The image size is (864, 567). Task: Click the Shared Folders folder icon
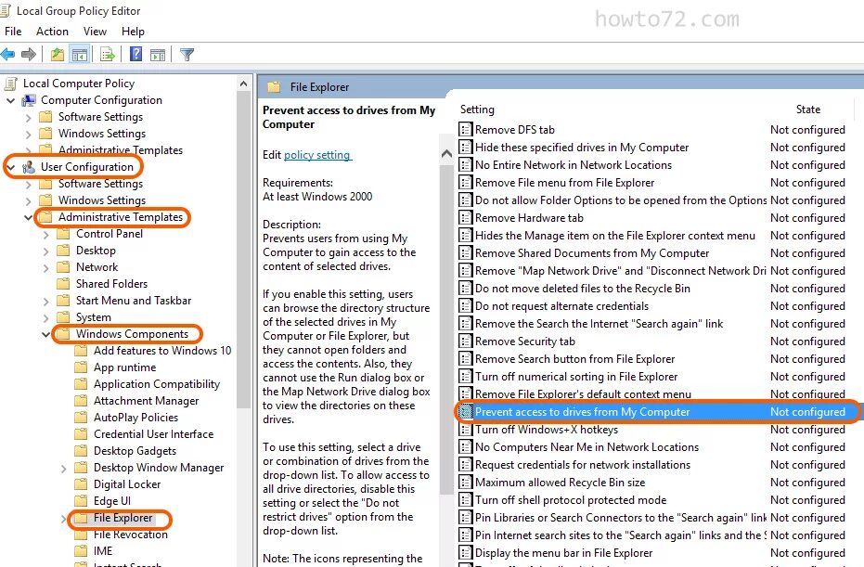[x=64, y=284]
